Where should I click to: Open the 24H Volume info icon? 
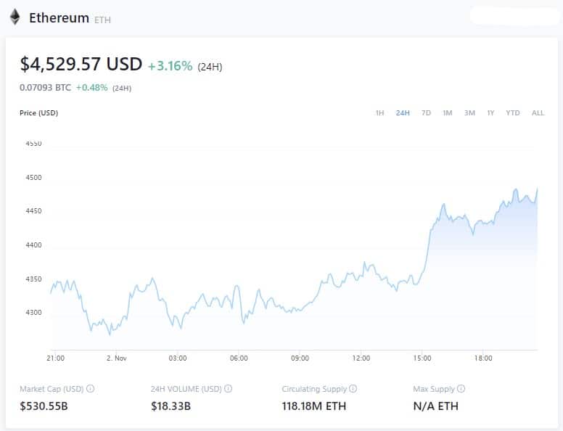[x=229, y=389]
